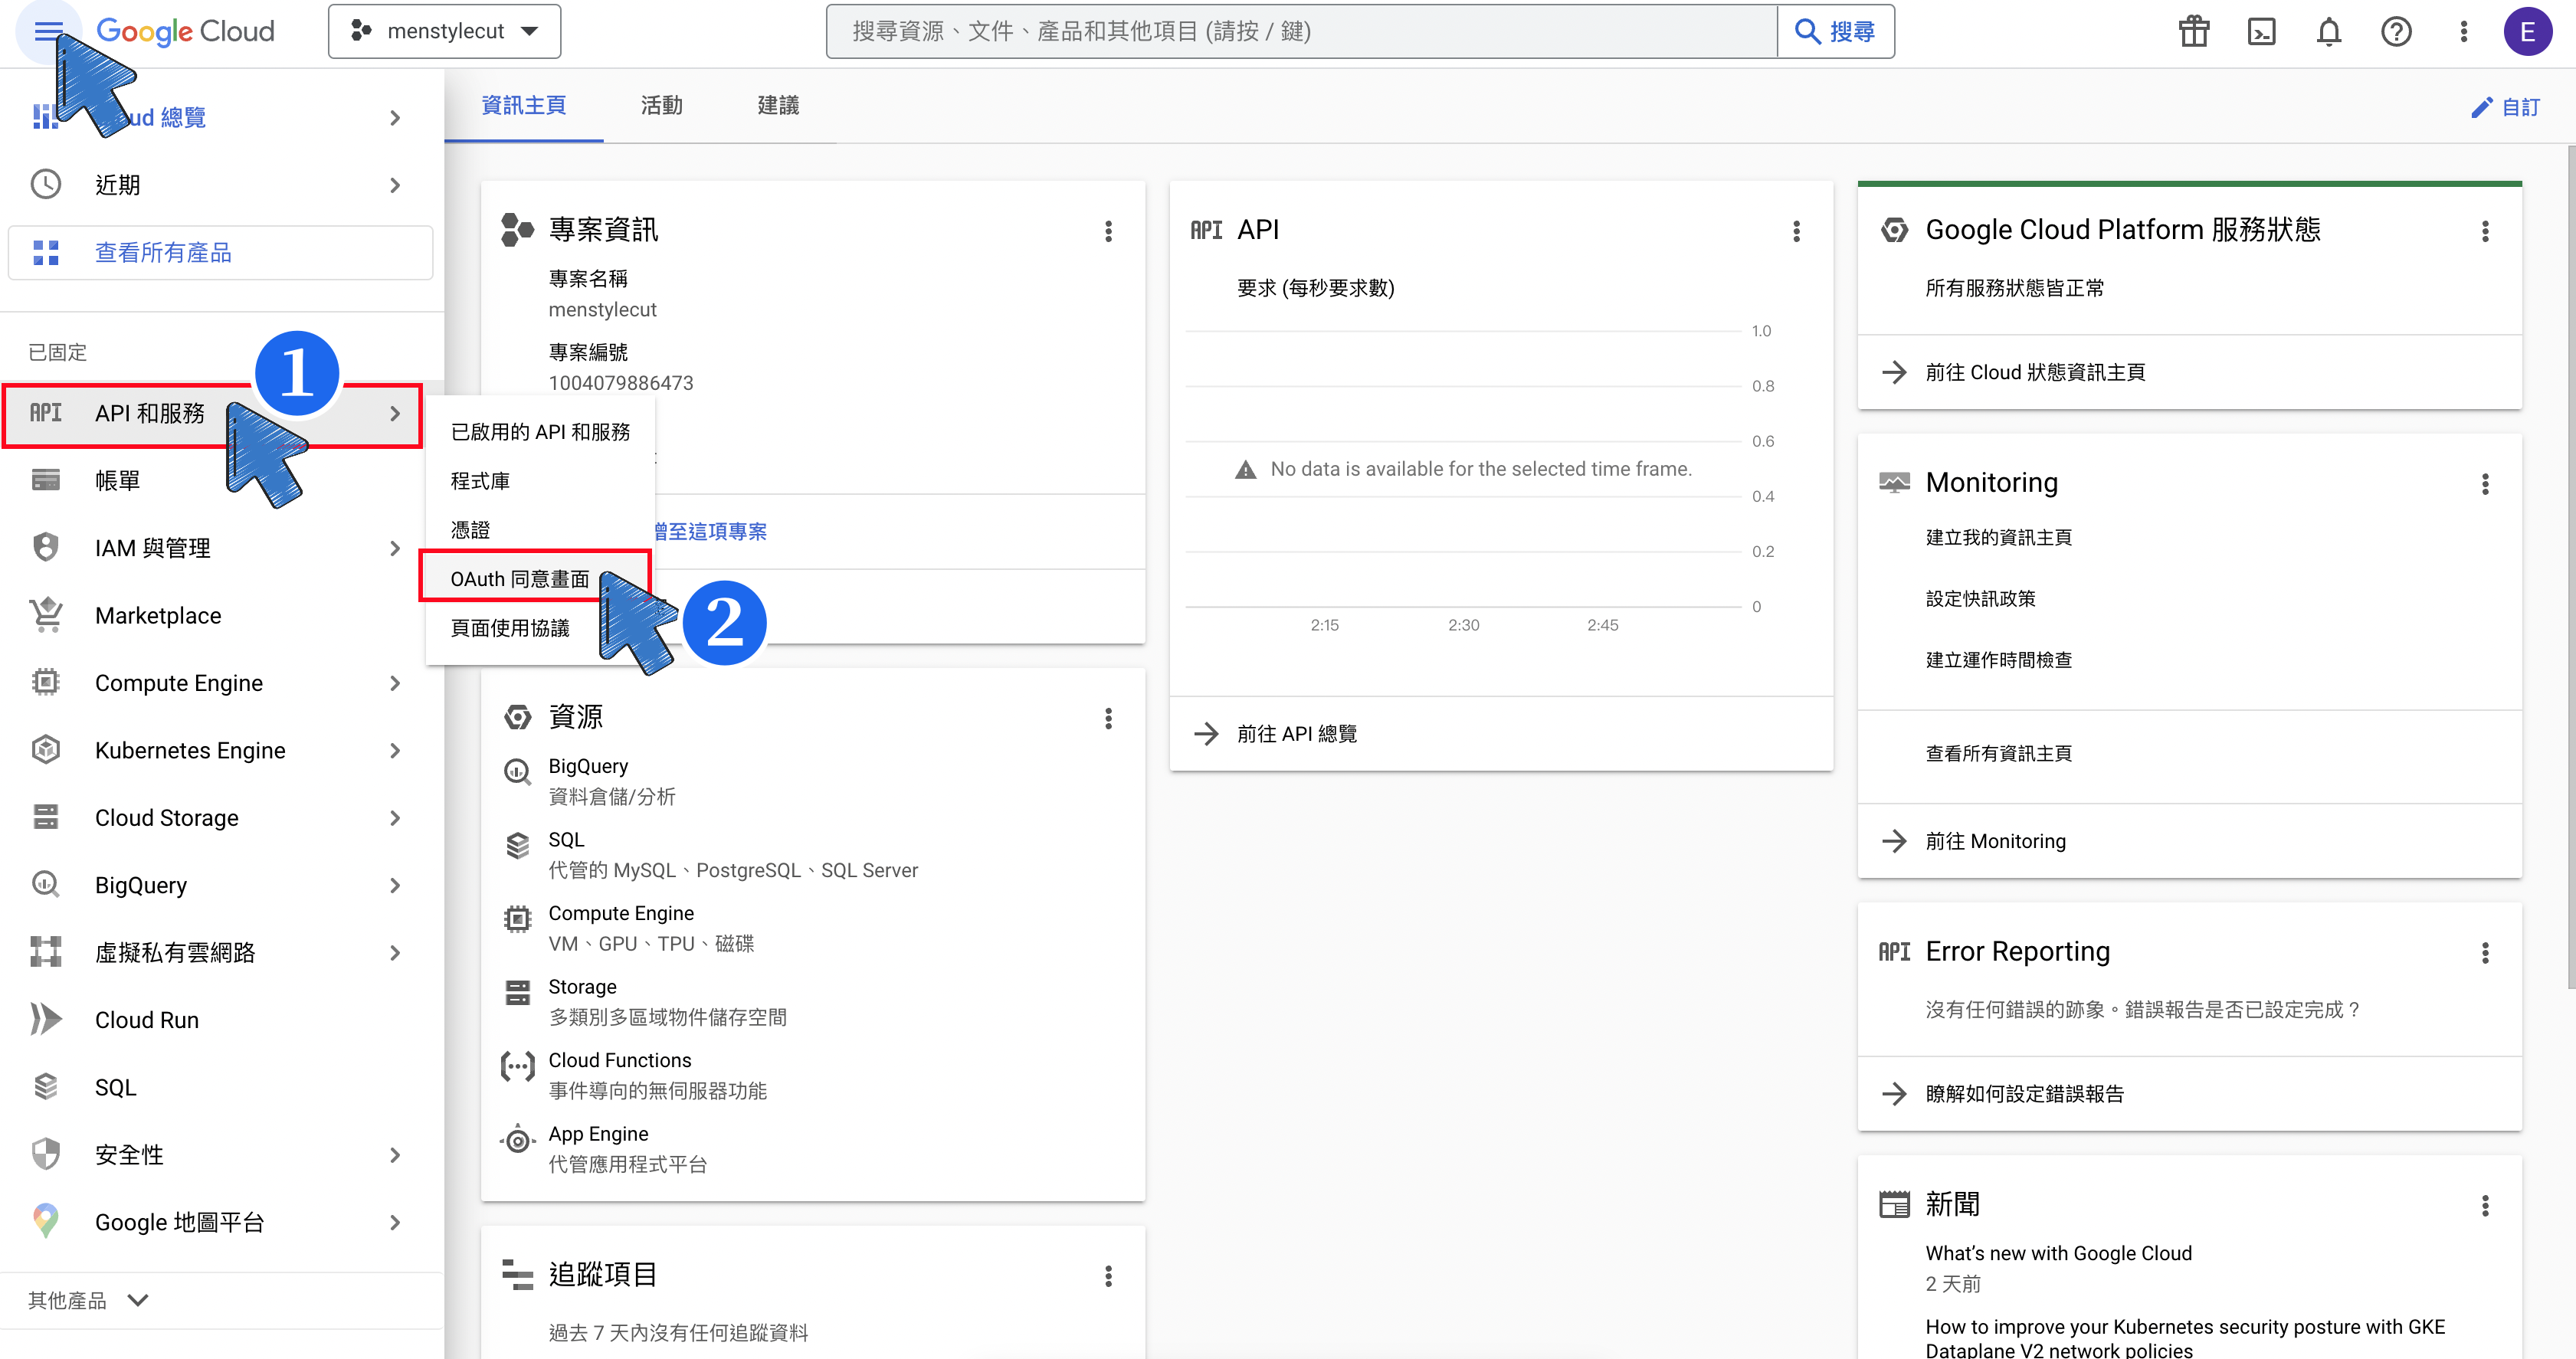The width and height of the screenshot is (2576, 1359).
Task: Select 已啟用的 API 和服務 menu item
Action: [540, 431]
